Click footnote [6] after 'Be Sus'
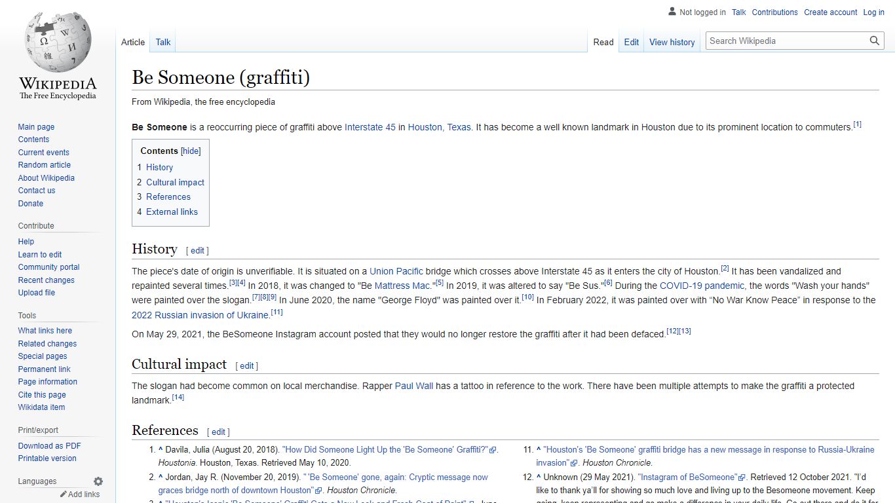The width and height of the screenshot is (895, 503). click(608, 283)
